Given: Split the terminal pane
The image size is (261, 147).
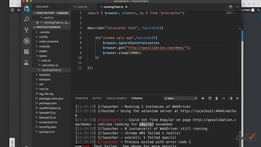Looking at the screenshot, I should coord(210,98).
